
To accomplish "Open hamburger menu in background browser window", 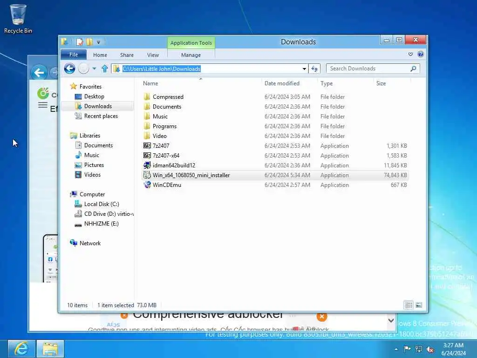I will pyautogui.click(x=42, y=105).
